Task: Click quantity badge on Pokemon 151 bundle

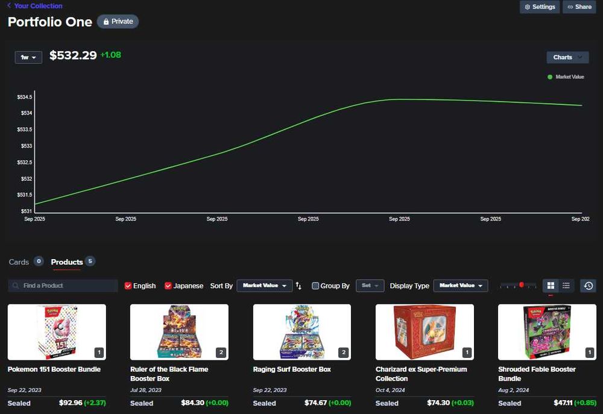Action: (x=99, y=353)
